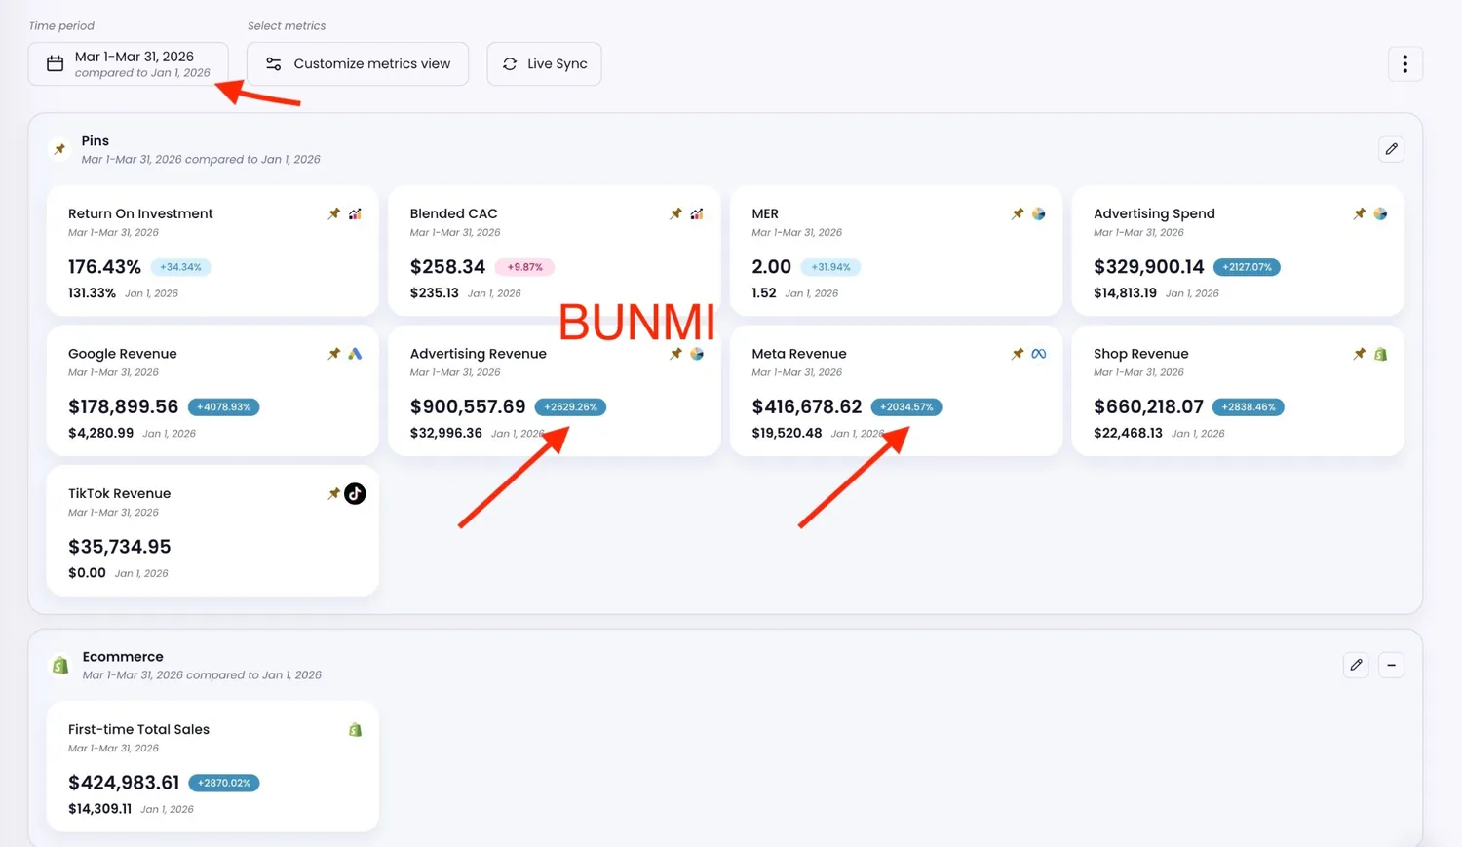
Task: Click Shopify icon on Shop Revenue card
Action: click(1380, 354)
